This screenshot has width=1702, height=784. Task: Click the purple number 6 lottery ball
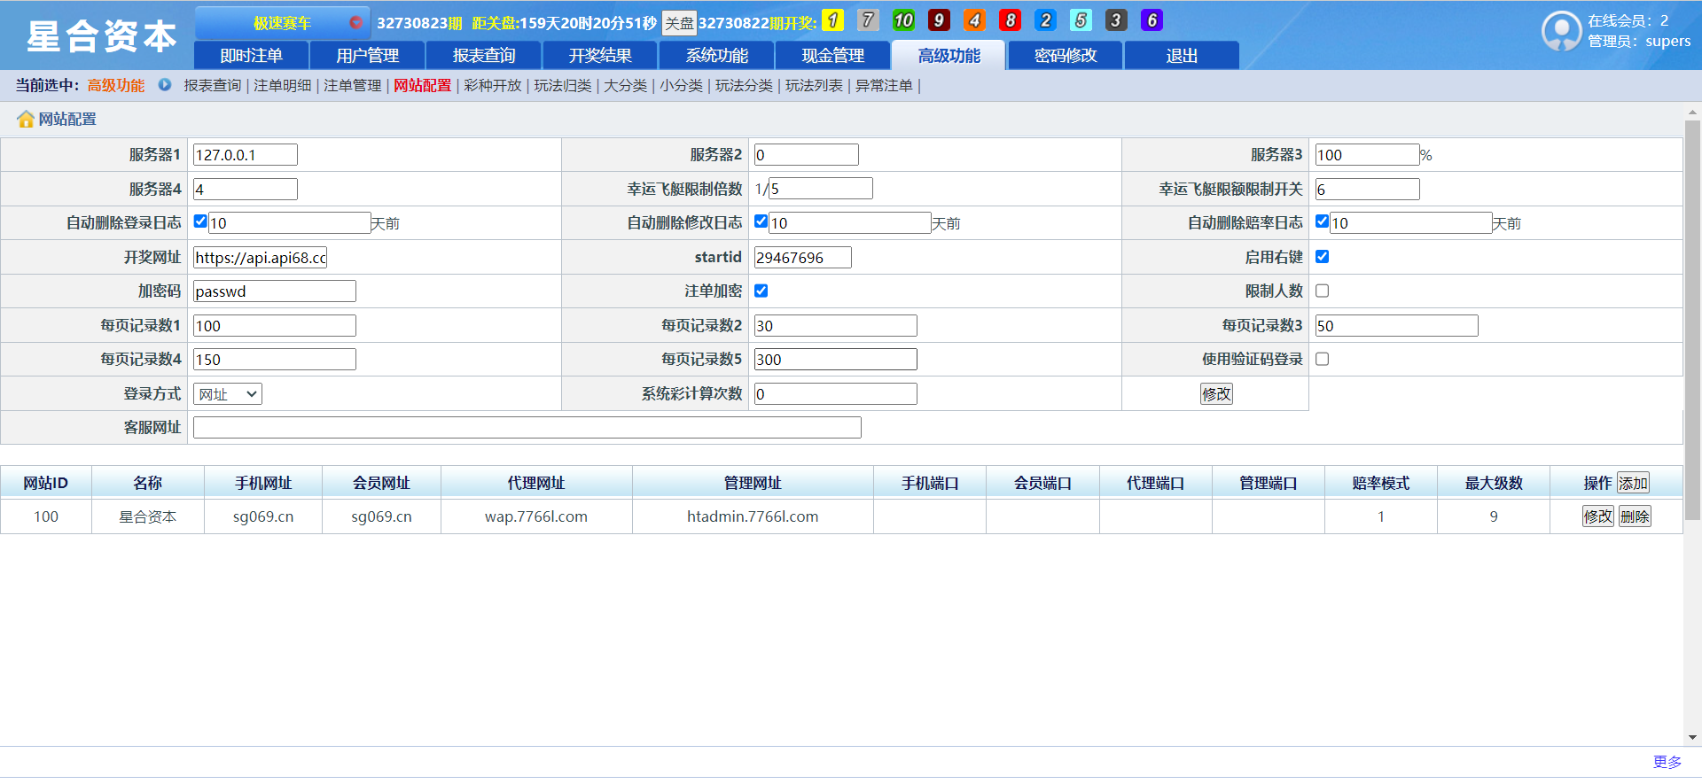pyautogui.click(x=1152, y=20)
